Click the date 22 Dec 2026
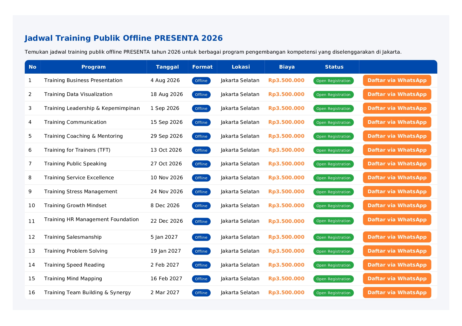The width and height of the screenshot is (462, 326). click(167, 221)
